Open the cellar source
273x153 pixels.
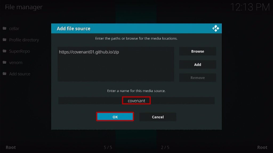tap(14, 28)
